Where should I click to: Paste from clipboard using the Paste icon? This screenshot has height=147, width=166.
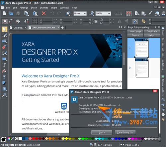click(35, 14)
